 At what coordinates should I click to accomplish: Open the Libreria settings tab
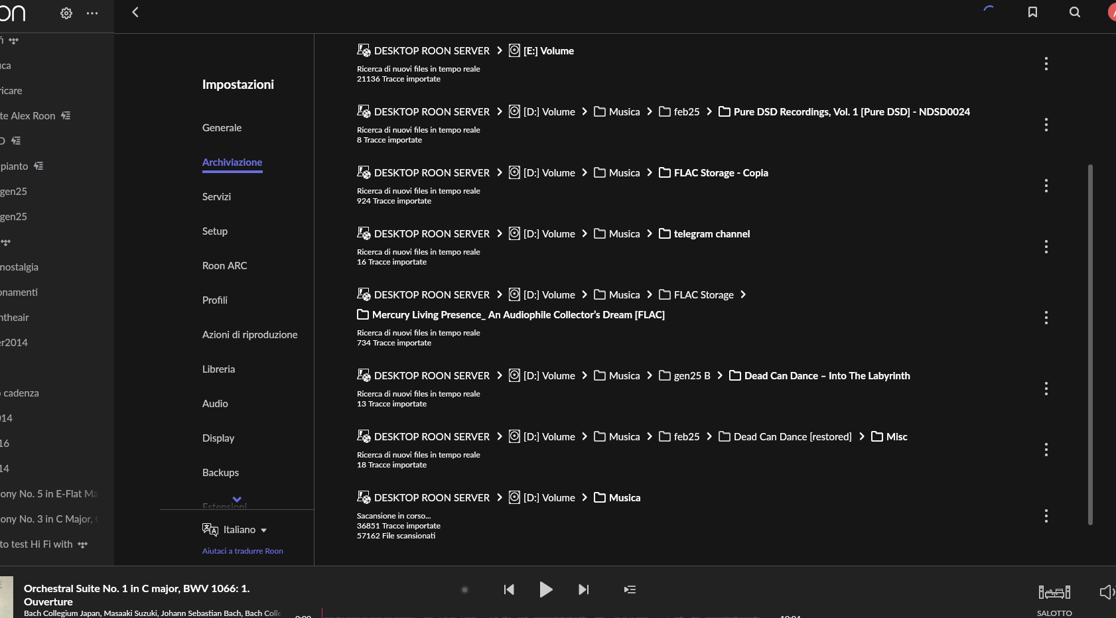218,369
